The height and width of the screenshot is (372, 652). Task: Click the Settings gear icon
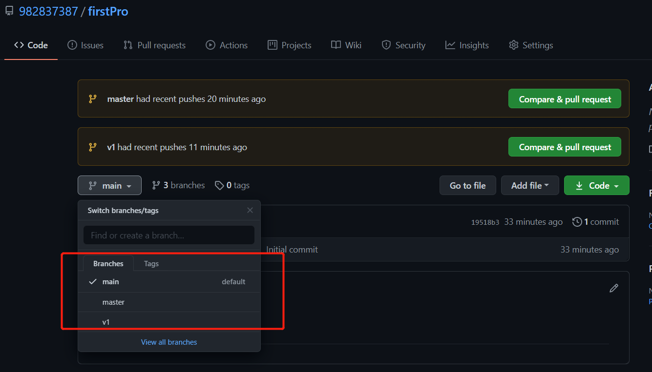[x=513, y=45]
